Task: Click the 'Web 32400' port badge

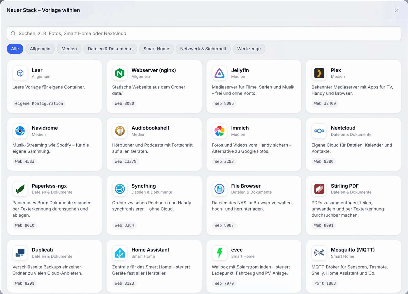Action: coord(325,103)
